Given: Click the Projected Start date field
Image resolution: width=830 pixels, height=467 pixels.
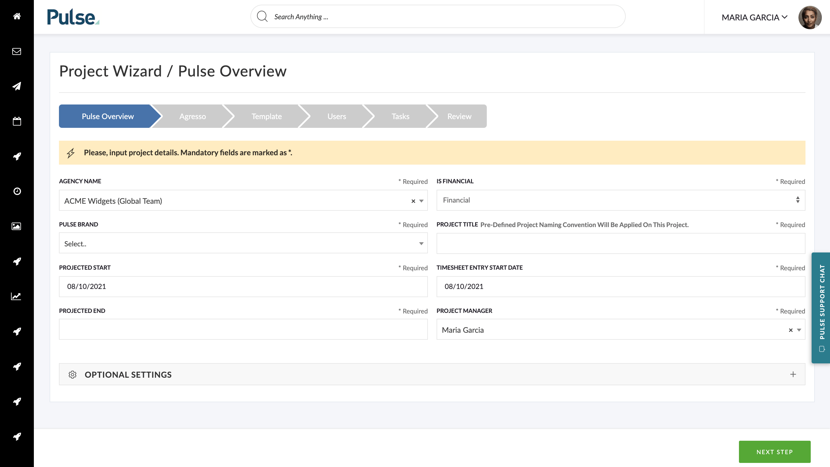Looking at the screenshot, I should coord(243,287).
